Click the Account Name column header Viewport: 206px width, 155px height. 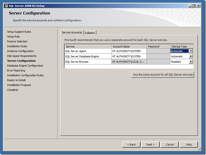point(129,46)
